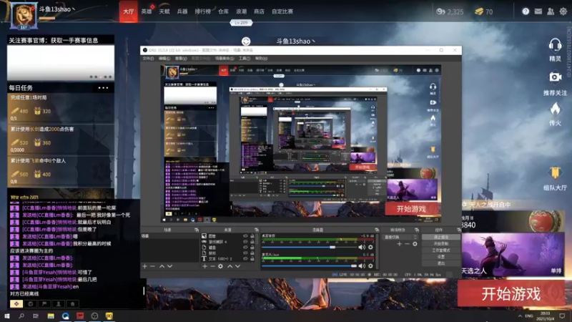Click OBS 工作室模式 button
Screen dimensions: 572x322
(x=441, y=250)
